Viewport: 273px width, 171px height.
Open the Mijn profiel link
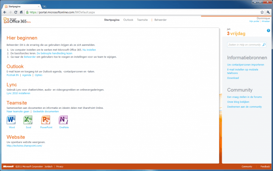coord(254,21)
